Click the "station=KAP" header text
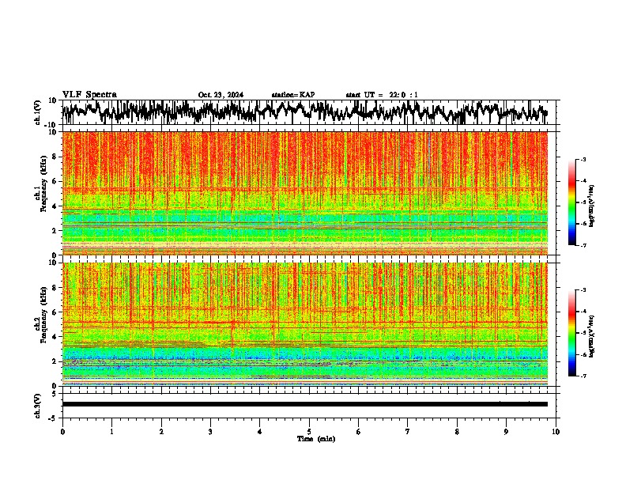626x484 pixels. [x=293, y=95]
